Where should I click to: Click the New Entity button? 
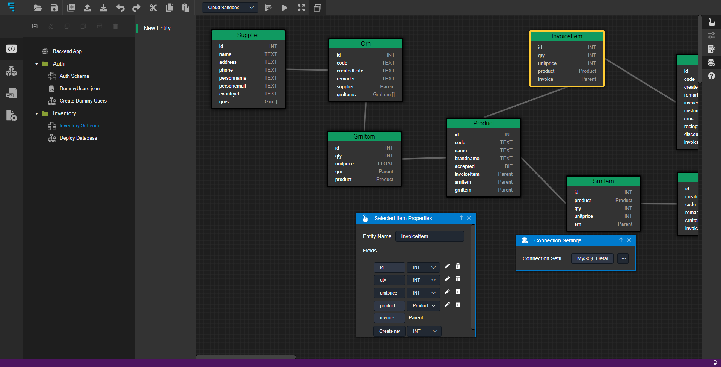pos(157,28)
